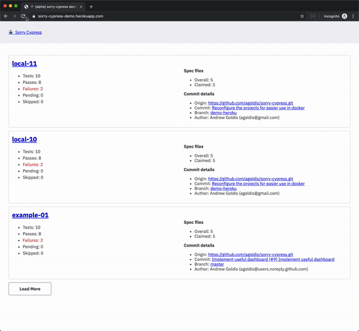Screen dimensions: 359x331
Task: Open the Chrome three-dot menu
Action: (x=353, y=16)
